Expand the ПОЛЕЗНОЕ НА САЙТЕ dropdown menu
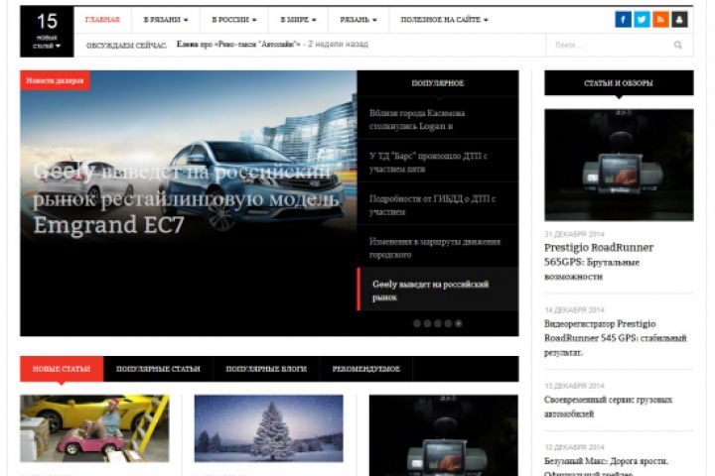 444,20
